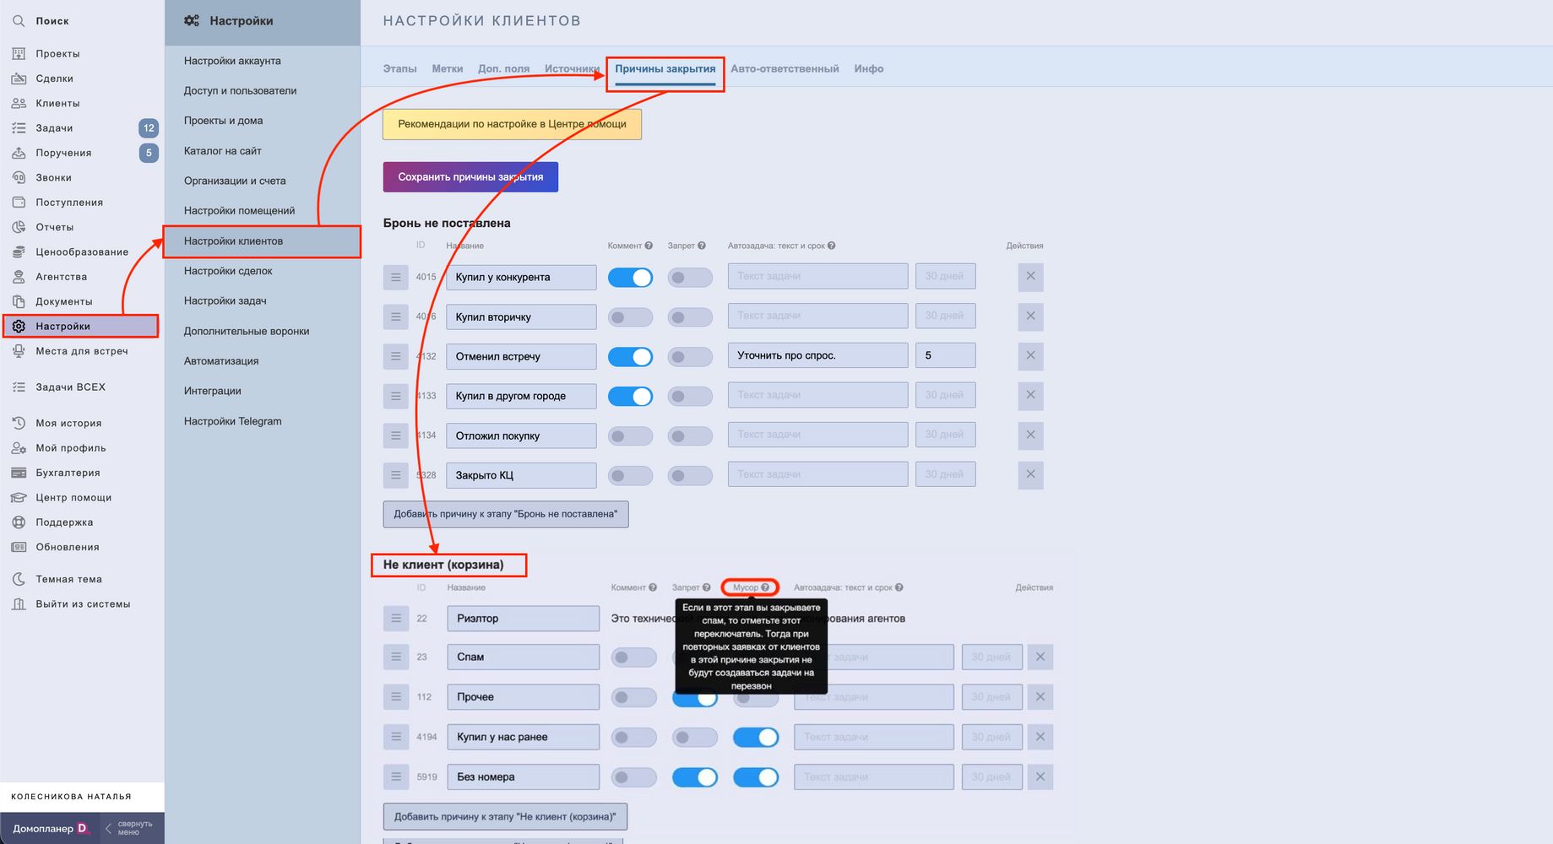Open Поддержка in the left sidebar
Viewport: 1553px width, 844px height.
click(x=64, y=522)
